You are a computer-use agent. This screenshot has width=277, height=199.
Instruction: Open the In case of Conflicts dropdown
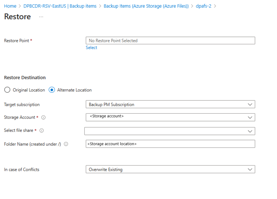170,169
